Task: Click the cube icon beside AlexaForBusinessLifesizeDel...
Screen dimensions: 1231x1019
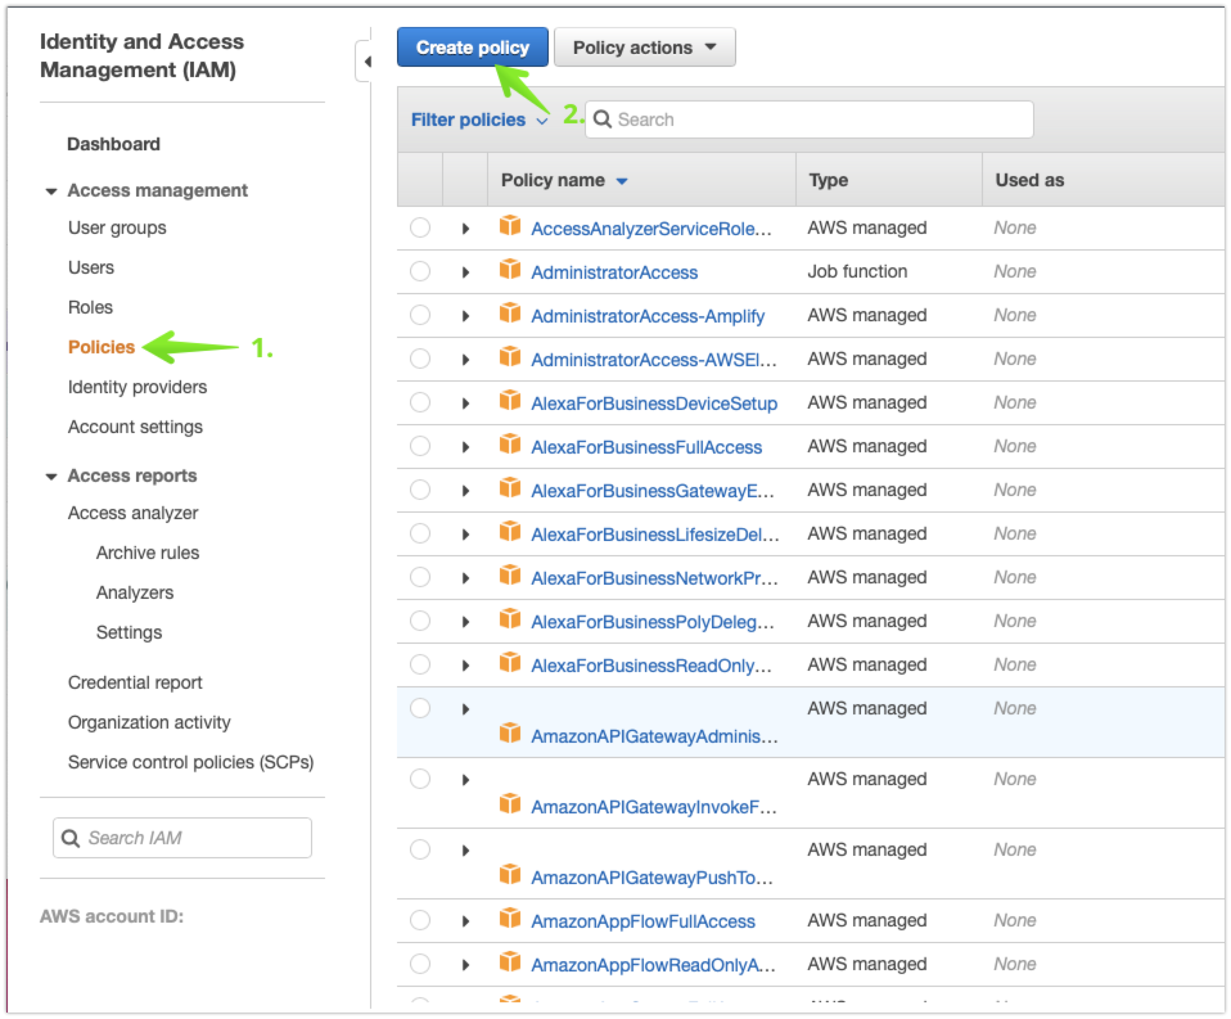Action: coord(510,532)
